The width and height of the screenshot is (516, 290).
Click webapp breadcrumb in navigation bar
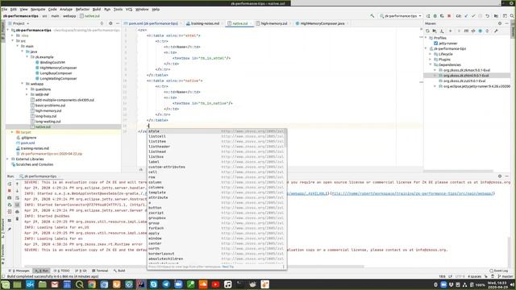[x=69, y=16]
